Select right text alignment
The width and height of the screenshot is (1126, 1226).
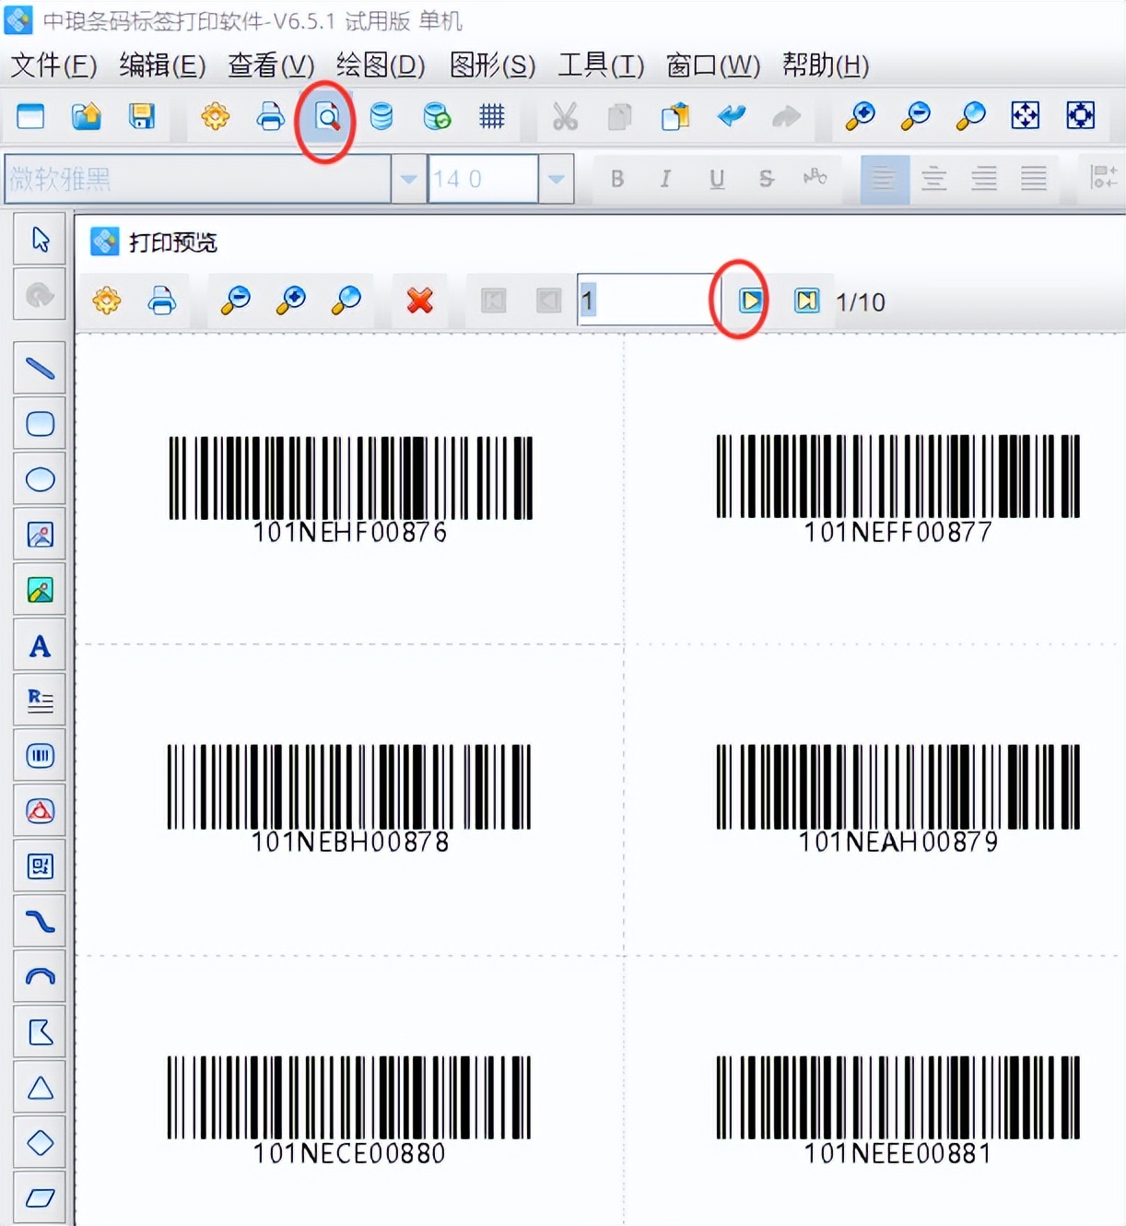point(984,179)
